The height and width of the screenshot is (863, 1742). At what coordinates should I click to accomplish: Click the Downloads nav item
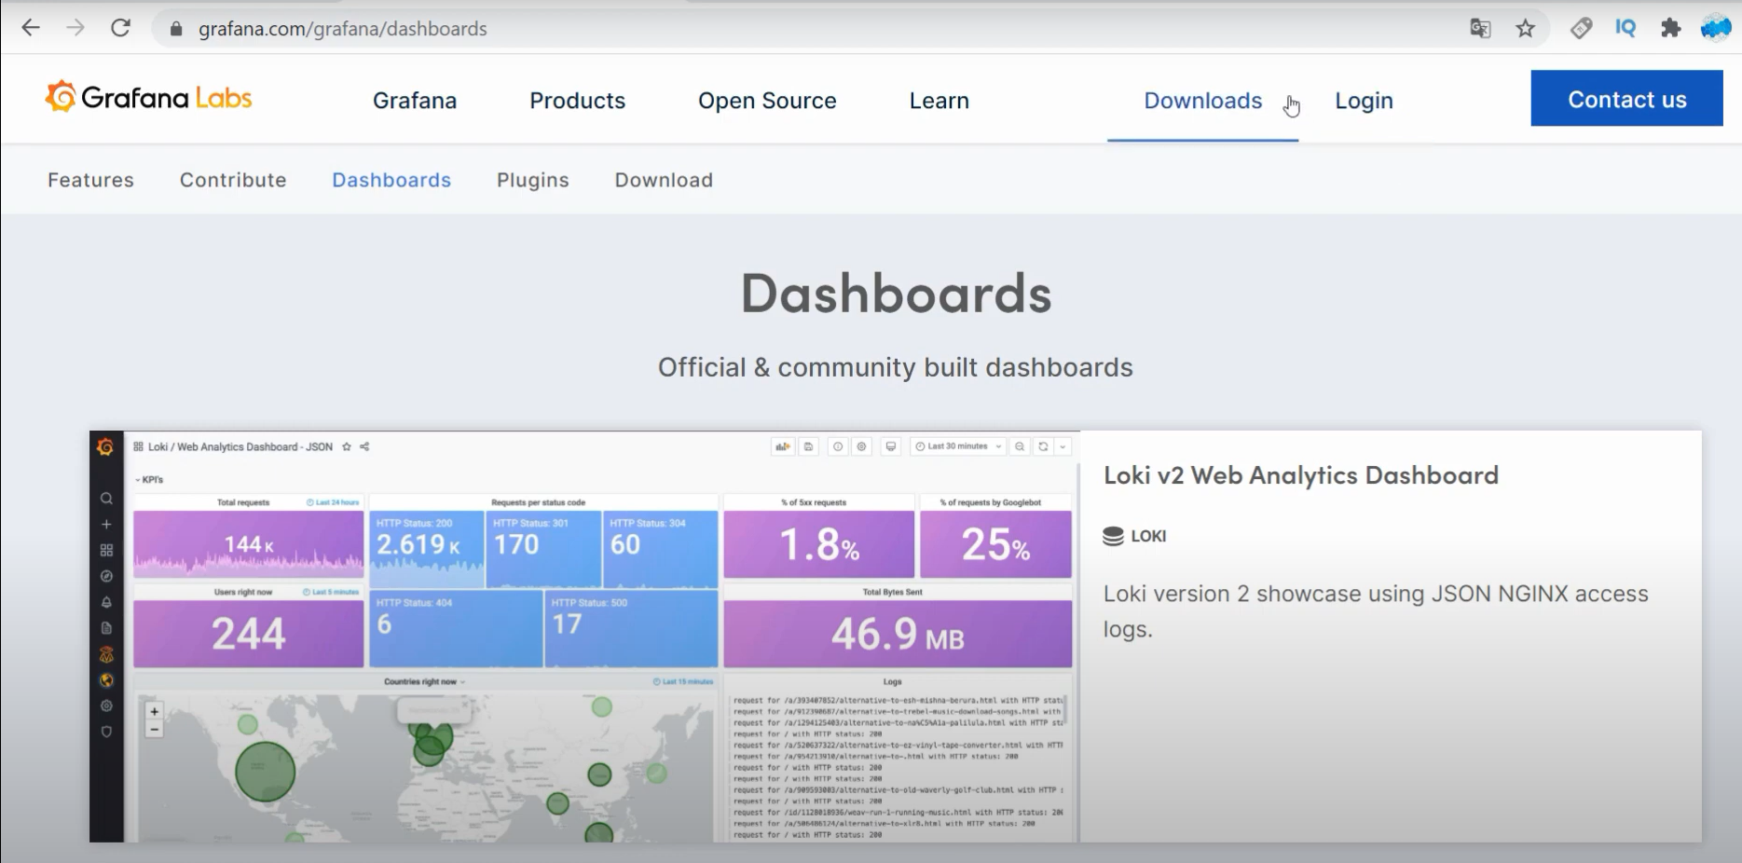click(x=1202, y=101)
